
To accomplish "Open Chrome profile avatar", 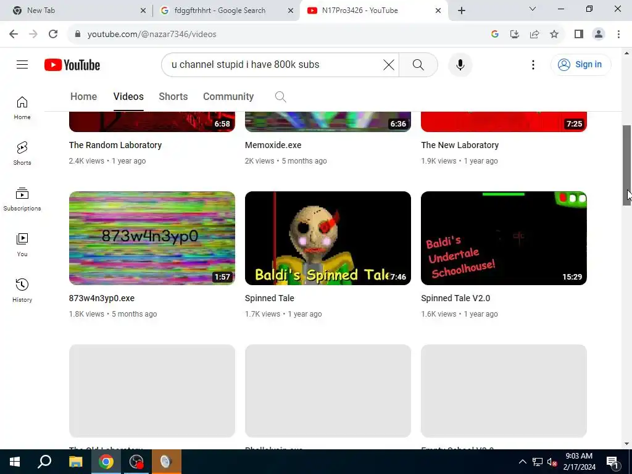I will 599,34.
